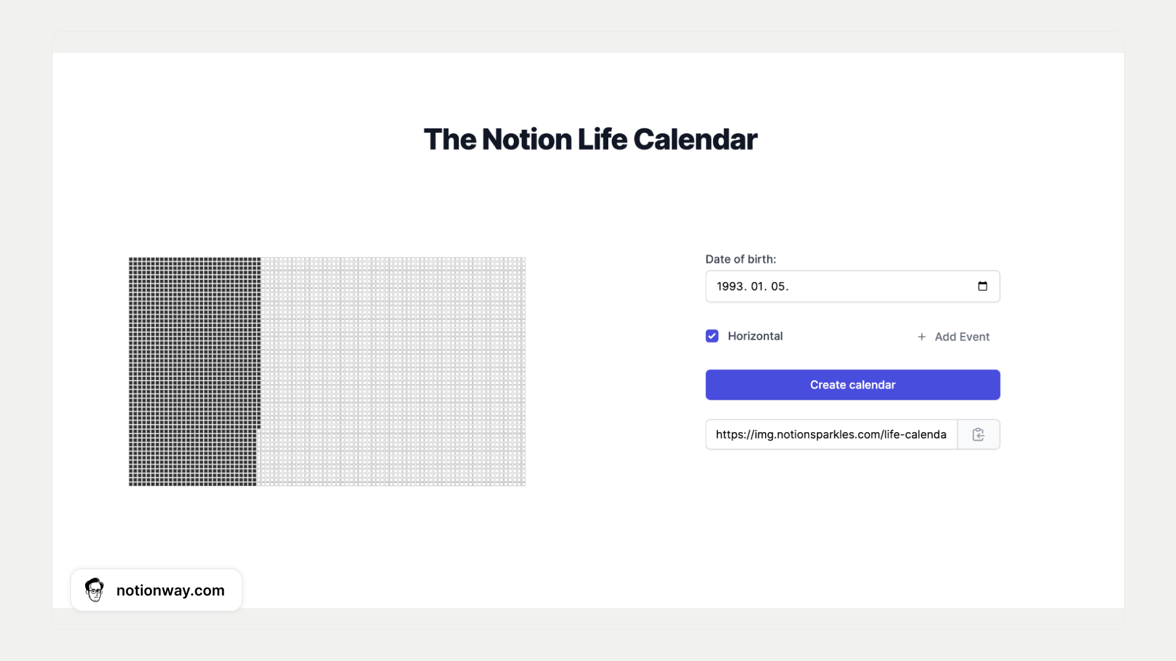
Task: Click the dark filled weeks of the calendar
Action: point(194,372)
